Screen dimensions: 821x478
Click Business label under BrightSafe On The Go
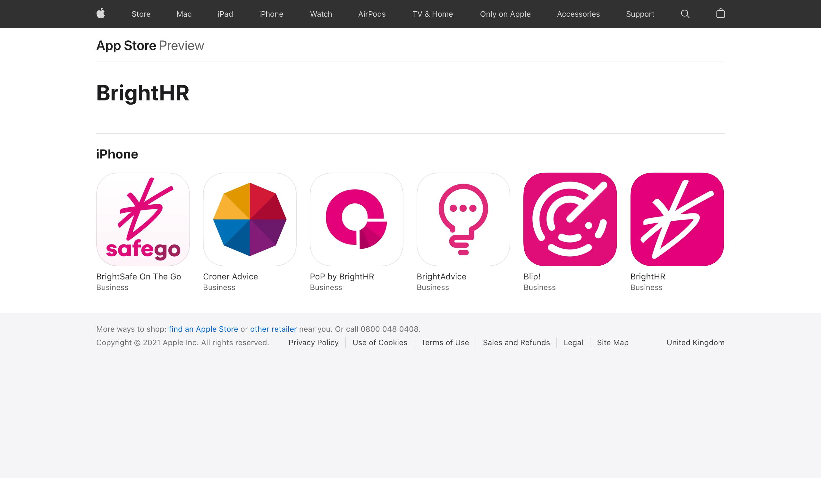(x=112, y=287)
